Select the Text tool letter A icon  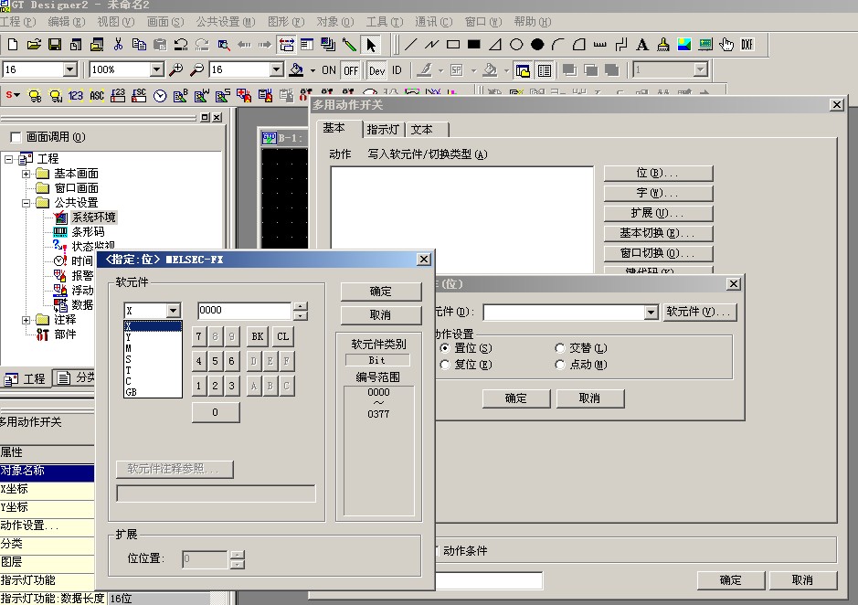(x=642, y=44)
